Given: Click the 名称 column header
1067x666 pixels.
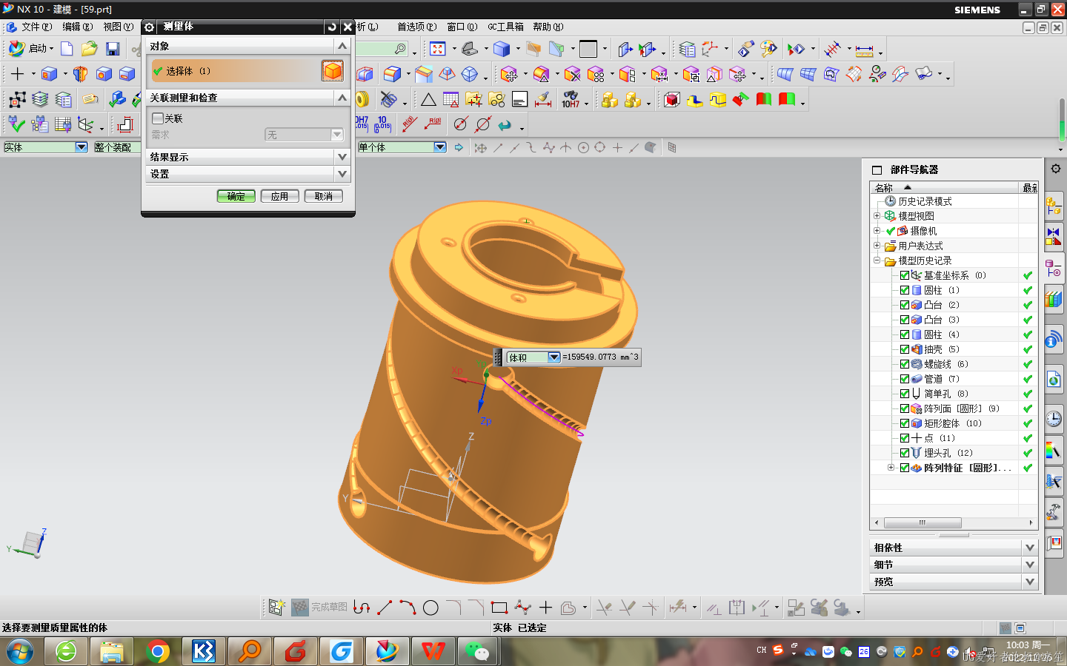Looking at the screenshot, I should (x=945, y=188).
